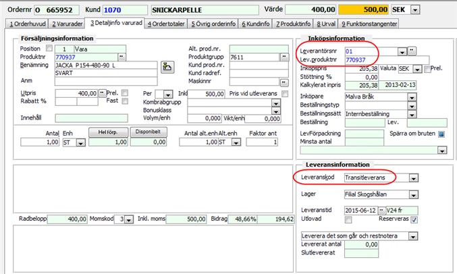Toggle Spärra om bruten checkbox
This screenshot has width=457, height=274.
(441, 134)
